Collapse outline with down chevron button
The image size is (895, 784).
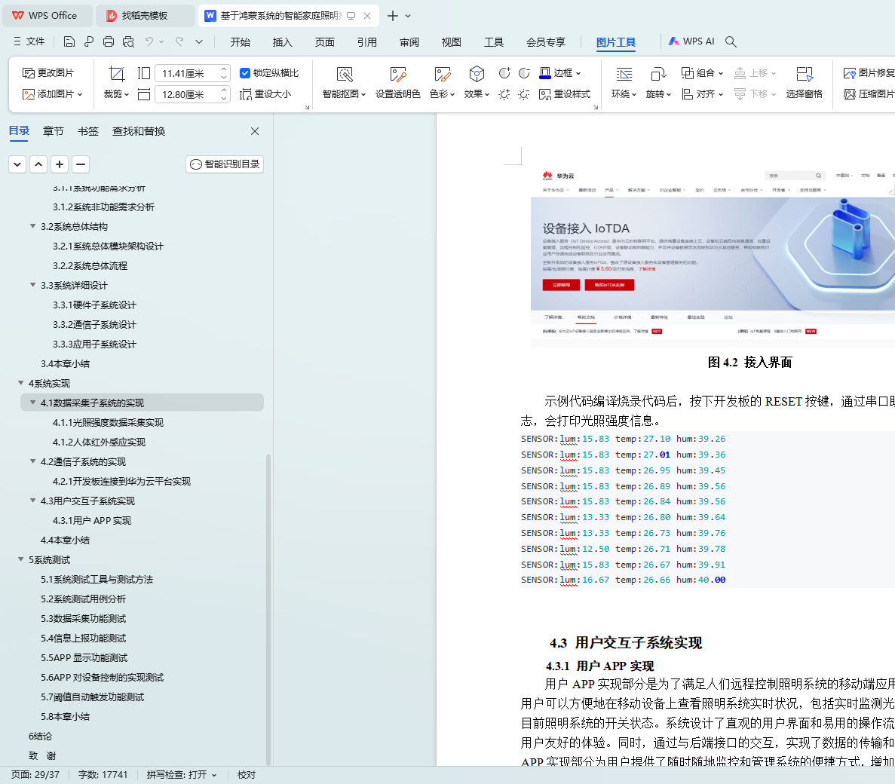click(x=17, y=164)
